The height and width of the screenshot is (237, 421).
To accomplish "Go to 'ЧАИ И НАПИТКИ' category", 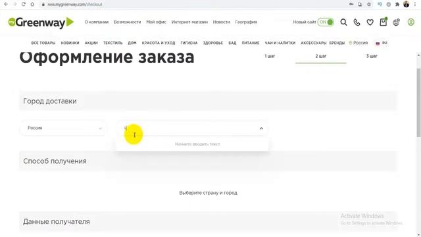I will (x=280, y=43).
